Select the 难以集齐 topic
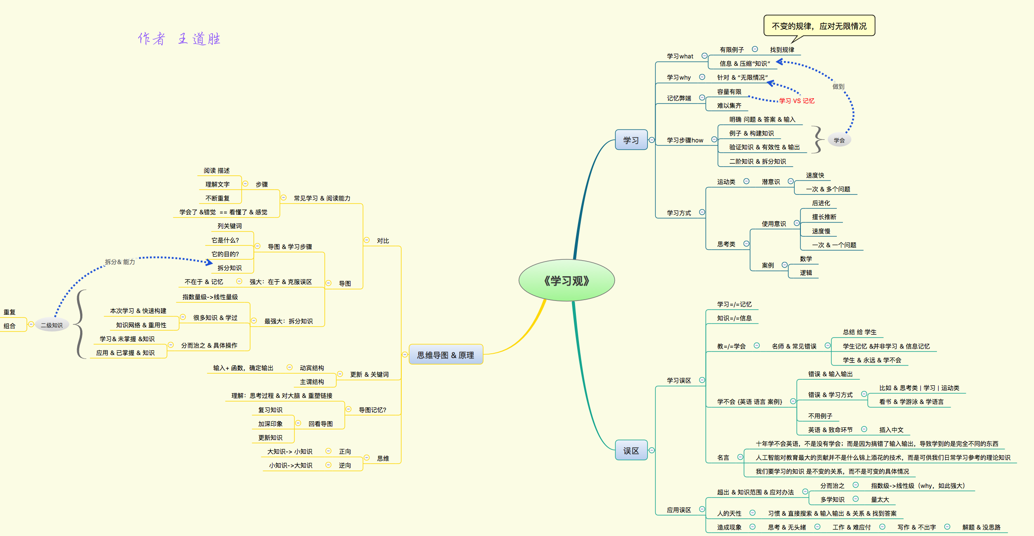Viewport: 1034px width, 536px height. click(x=729, y=106)
